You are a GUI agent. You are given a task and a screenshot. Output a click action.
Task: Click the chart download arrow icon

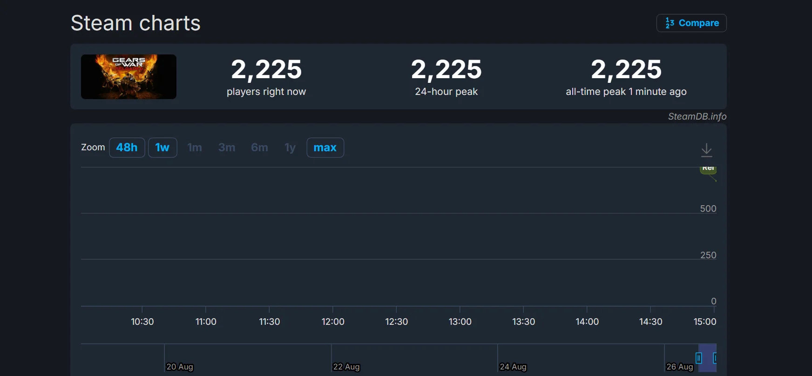coord(706,150)
